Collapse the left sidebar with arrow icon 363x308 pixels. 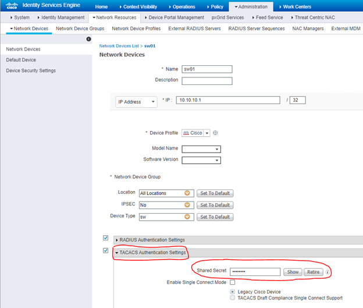(x=88, y=39)
